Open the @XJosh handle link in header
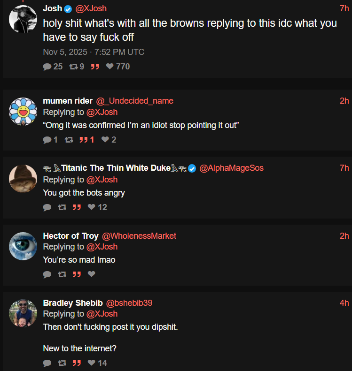Screen dimensions: 352x371 (x=91, y=8)
